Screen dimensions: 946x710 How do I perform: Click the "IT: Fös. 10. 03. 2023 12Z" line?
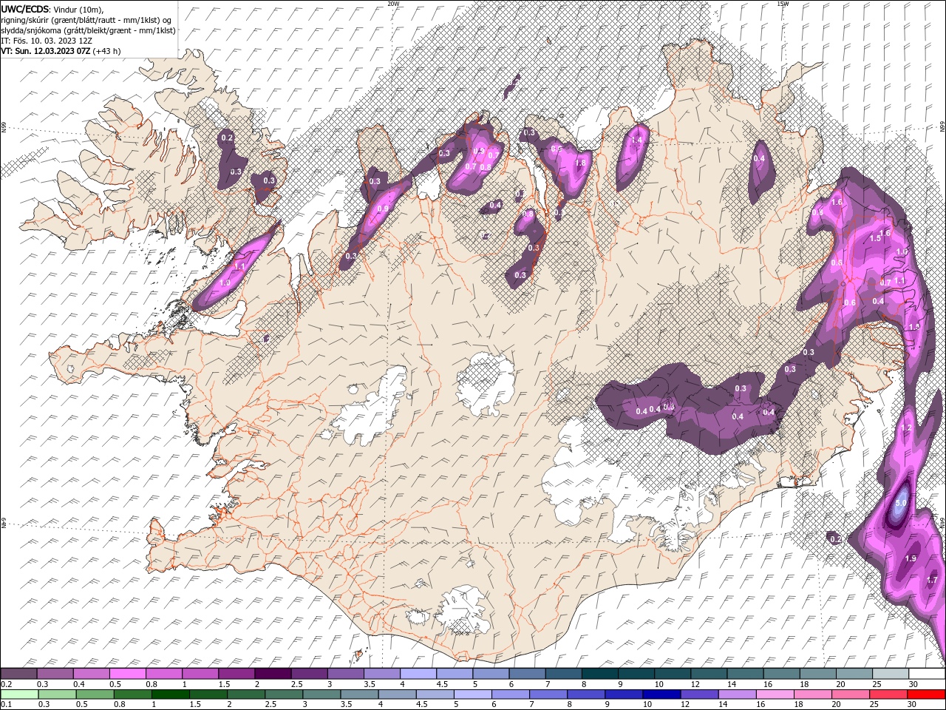[x=46, y=41]
